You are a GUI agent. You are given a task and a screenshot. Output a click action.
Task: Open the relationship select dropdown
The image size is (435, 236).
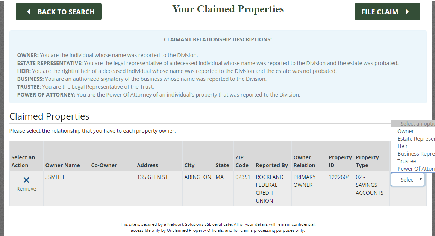pos(408,180)
